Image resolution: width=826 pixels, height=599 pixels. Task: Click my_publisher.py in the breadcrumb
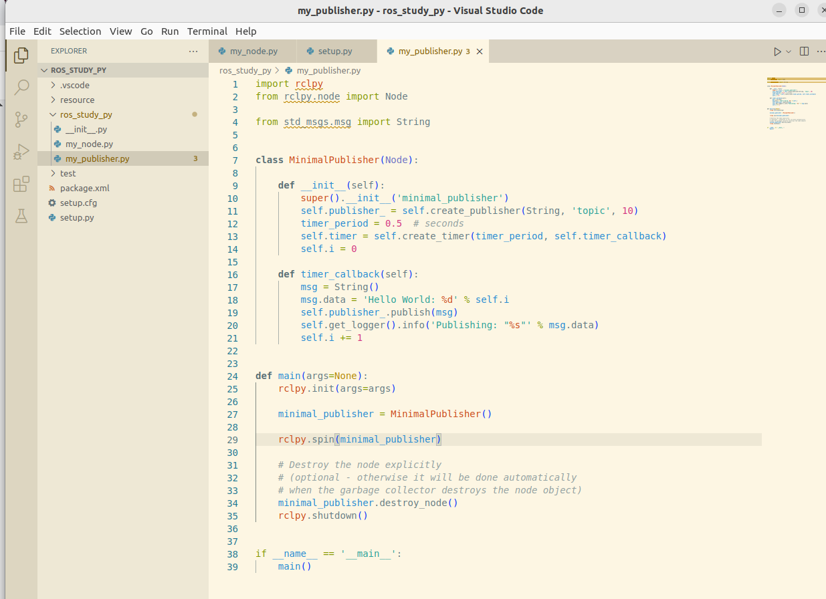click(x=328, y=70)
